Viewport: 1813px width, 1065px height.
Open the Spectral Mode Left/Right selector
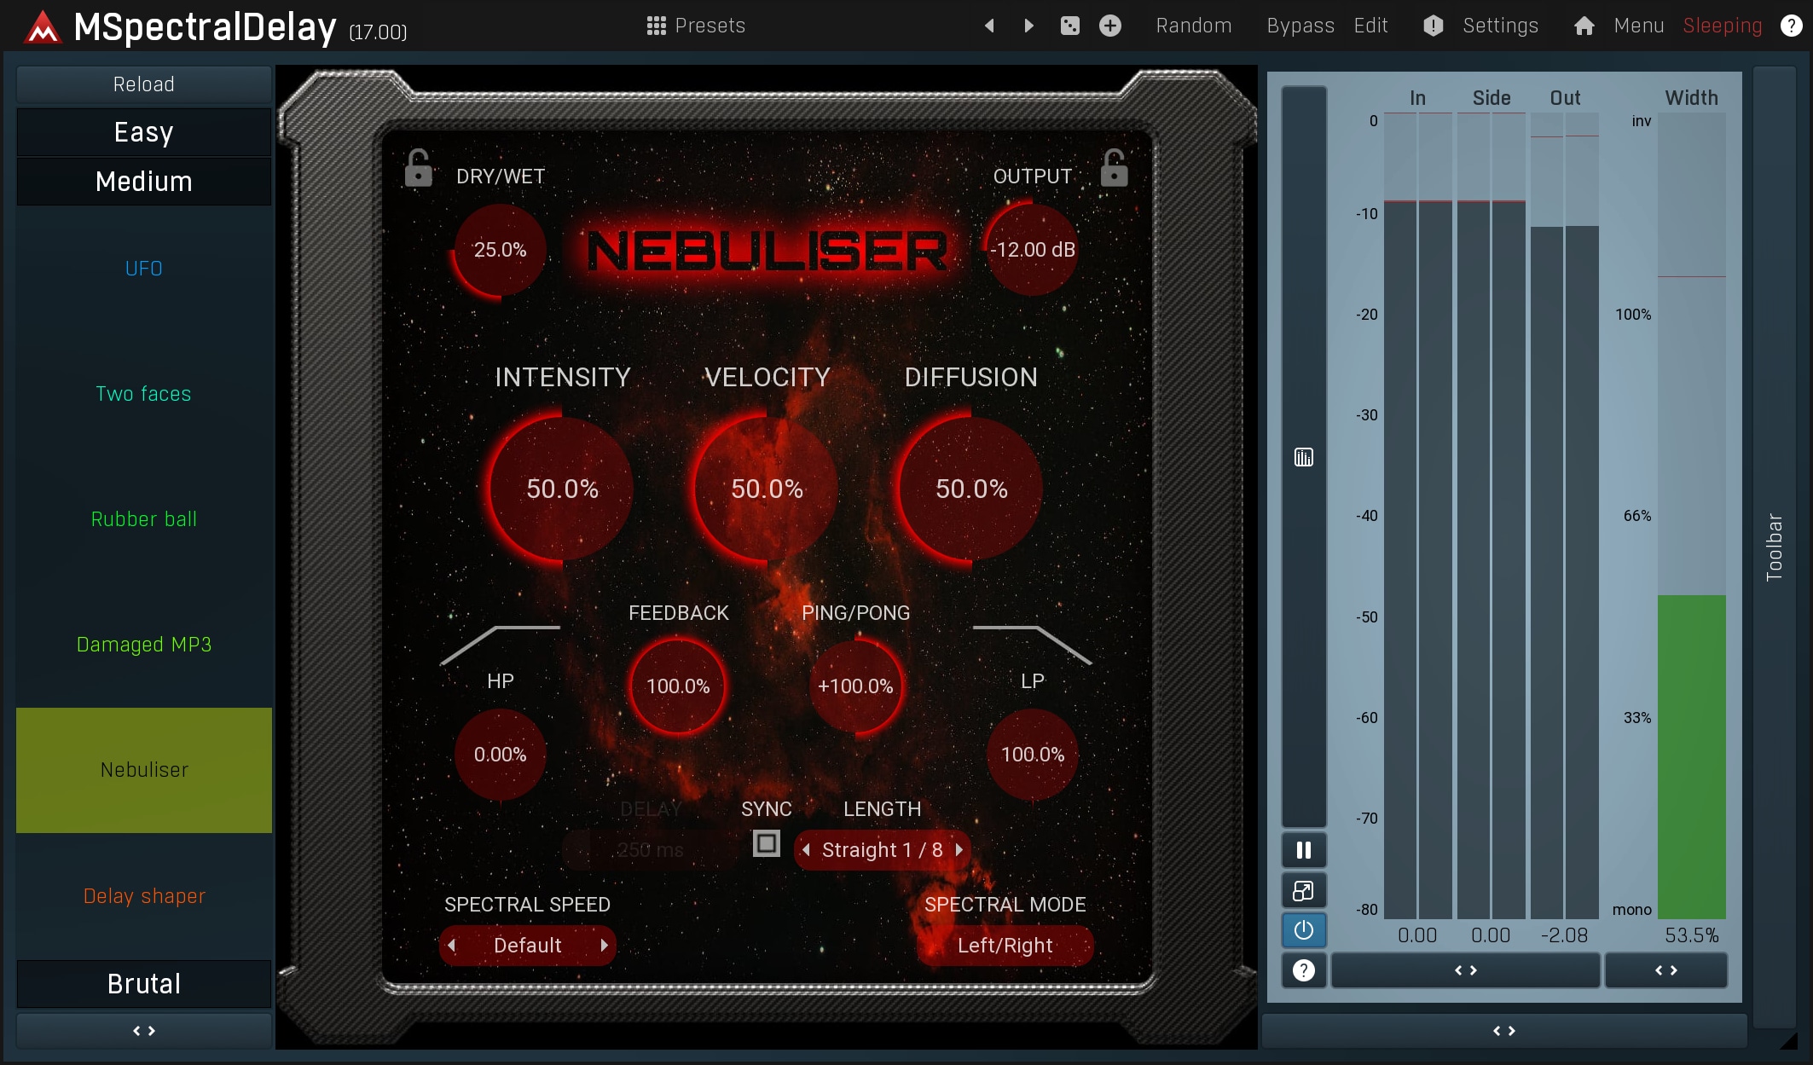pos(1005,946)
